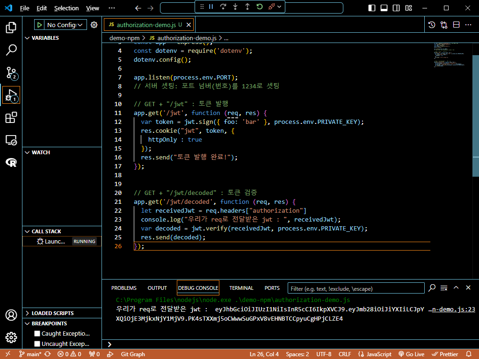
Task: Switch to the PORTS panel tab
Action: (272, 288)
